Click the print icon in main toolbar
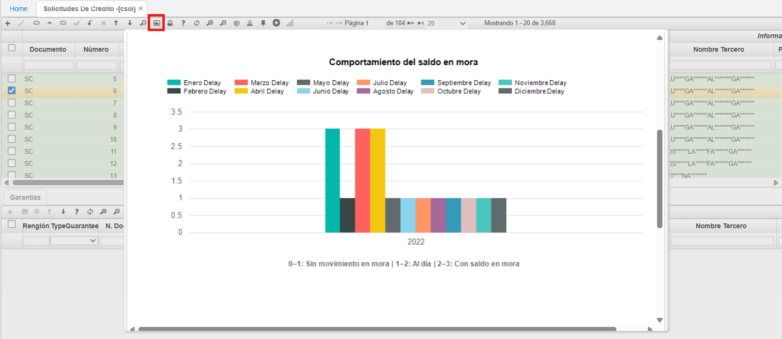Image resolution: width=782 pixels, height=339 pixels. pos(170,23)
